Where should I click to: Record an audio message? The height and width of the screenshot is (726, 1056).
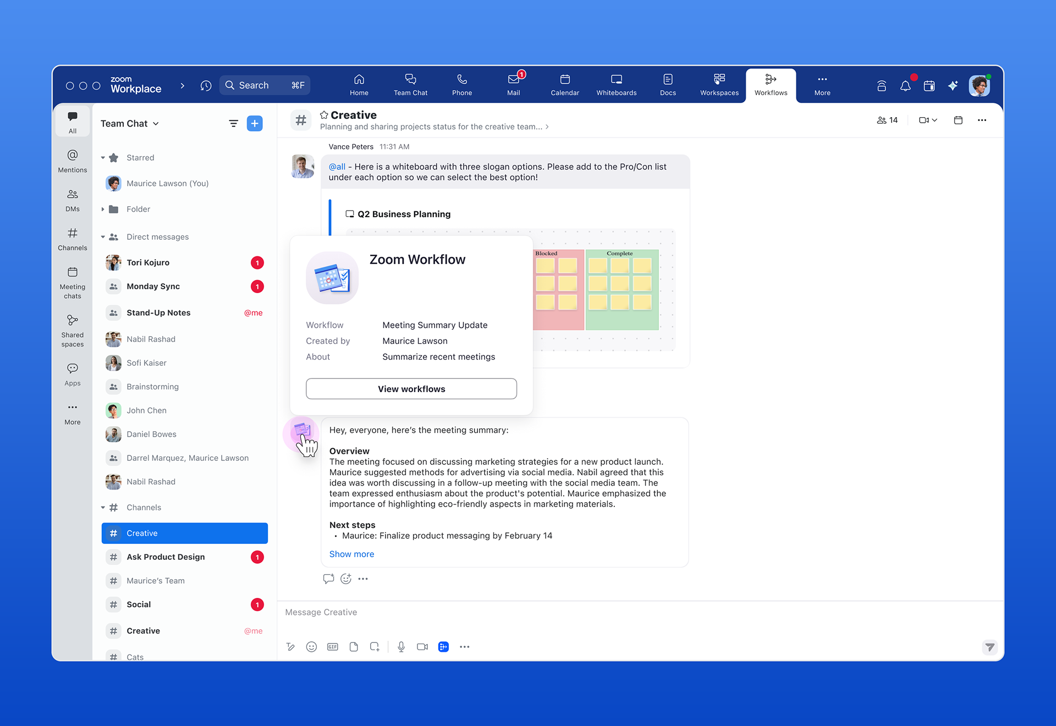402,647
